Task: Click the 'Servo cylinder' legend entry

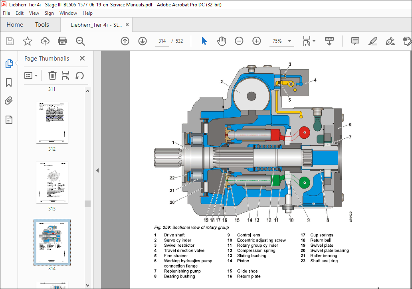Action: coord(178,240)
